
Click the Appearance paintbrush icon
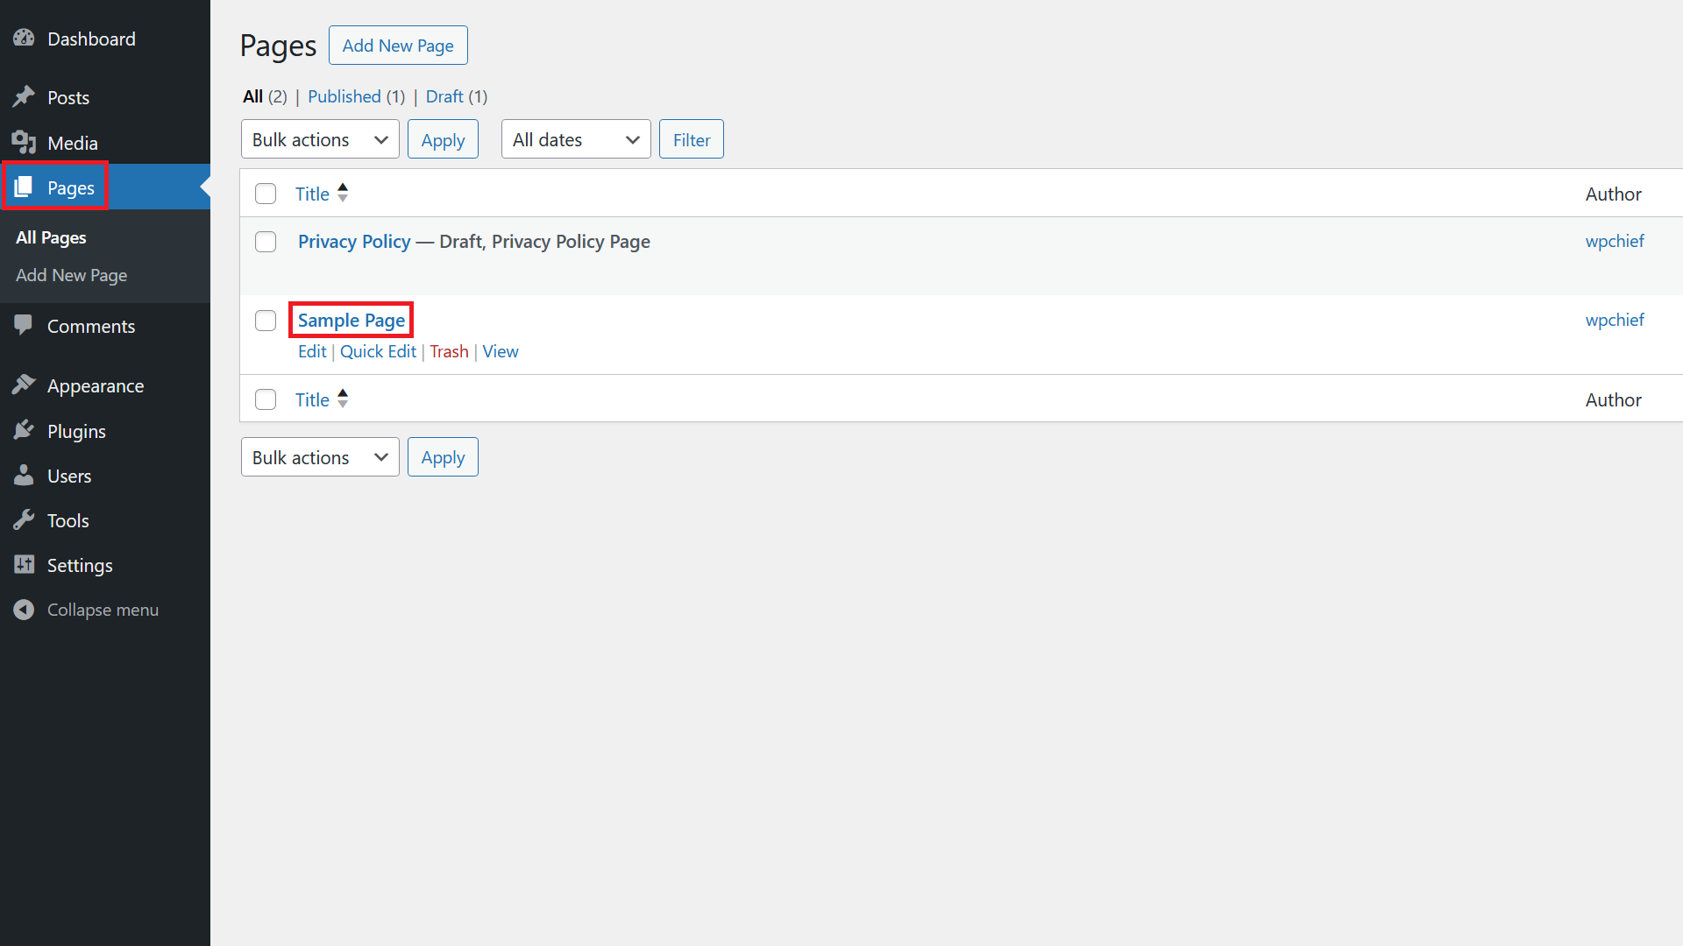pos(24,385)
